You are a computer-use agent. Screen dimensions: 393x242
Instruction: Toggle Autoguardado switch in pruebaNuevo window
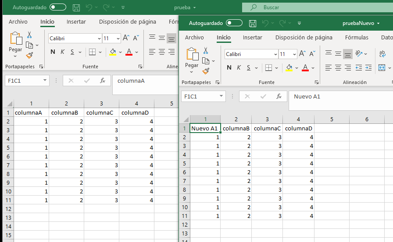[234, 23]
